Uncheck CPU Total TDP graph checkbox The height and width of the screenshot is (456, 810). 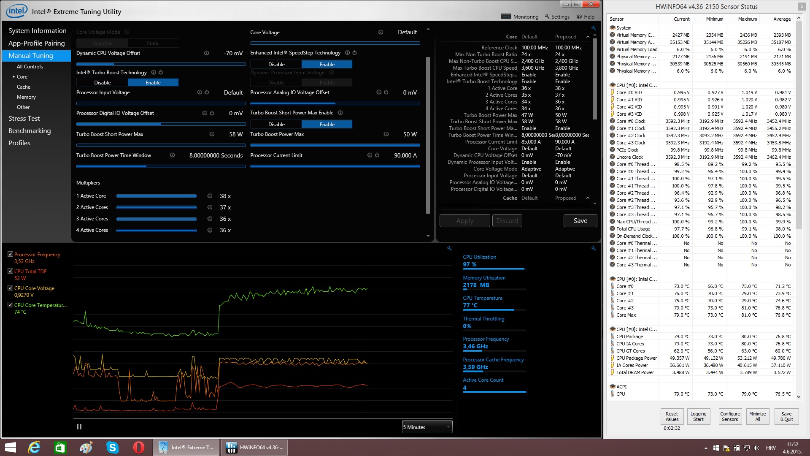(x=10, y=271)
